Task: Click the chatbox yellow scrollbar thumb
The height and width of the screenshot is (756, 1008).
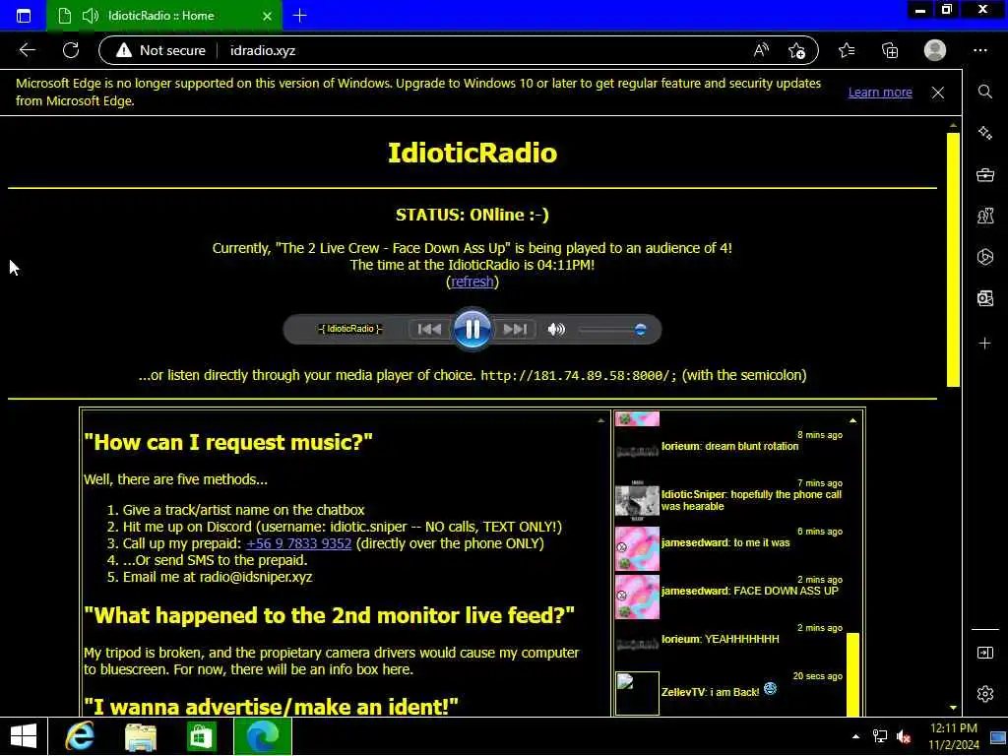Action: 853,674
